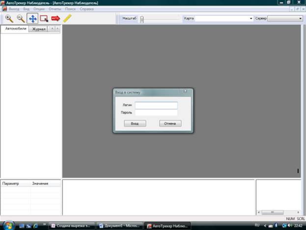Click the red AUTO arrow icon
306x230 pixels.
coord(56,18)
